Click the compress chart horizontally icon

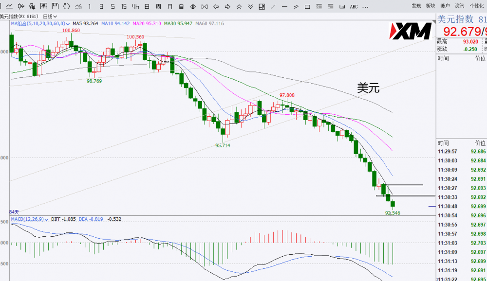point(205,6)
